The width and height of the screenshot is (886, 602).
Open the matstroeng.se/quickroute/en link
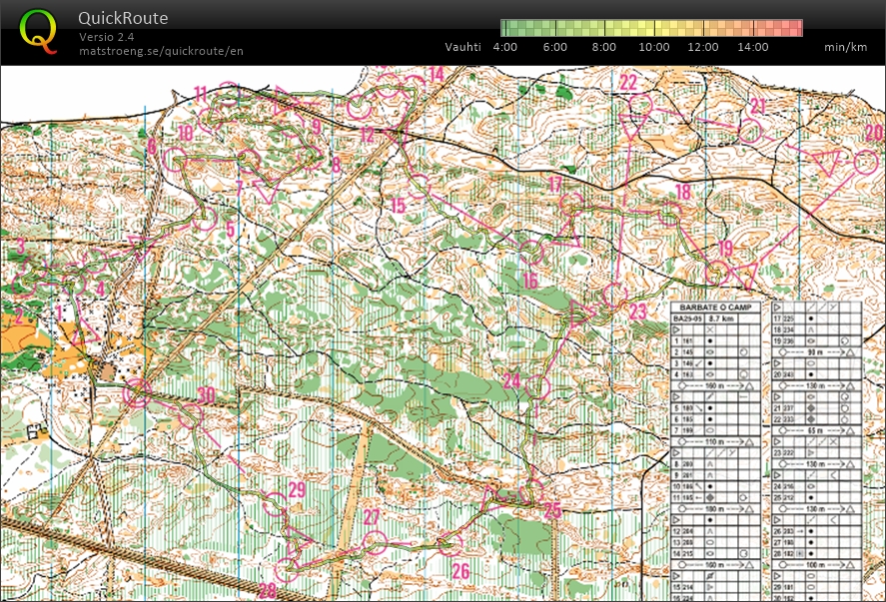(161, 51)
